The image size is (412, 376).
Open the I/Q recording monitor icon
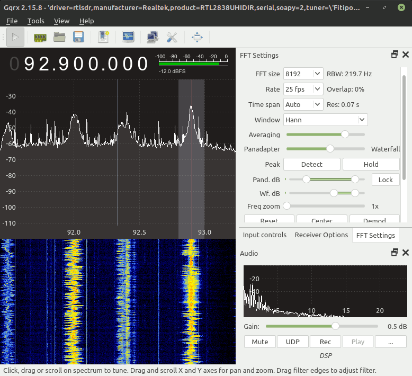pyautogui.click(x=128, y=37)
